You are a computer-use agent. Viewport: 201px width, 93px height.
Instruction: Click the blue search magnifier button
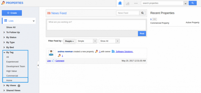[192, 3]
